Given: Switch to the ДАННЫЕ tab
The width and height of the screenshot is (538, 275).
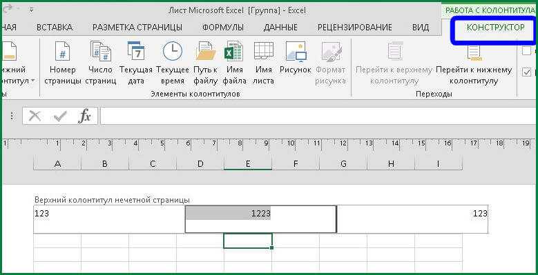Looking at the screenshot, I should [x=280, y=28].
